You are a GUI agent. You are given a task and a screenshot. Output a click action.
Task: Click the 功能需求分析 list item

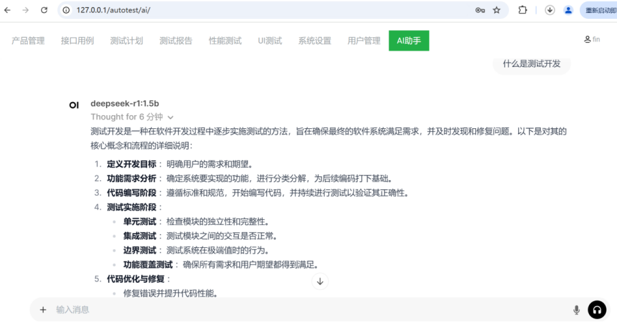tap(250, 179)
